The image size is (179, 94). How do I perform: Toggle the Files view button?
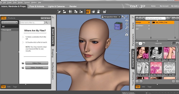(x=3, y=18)
